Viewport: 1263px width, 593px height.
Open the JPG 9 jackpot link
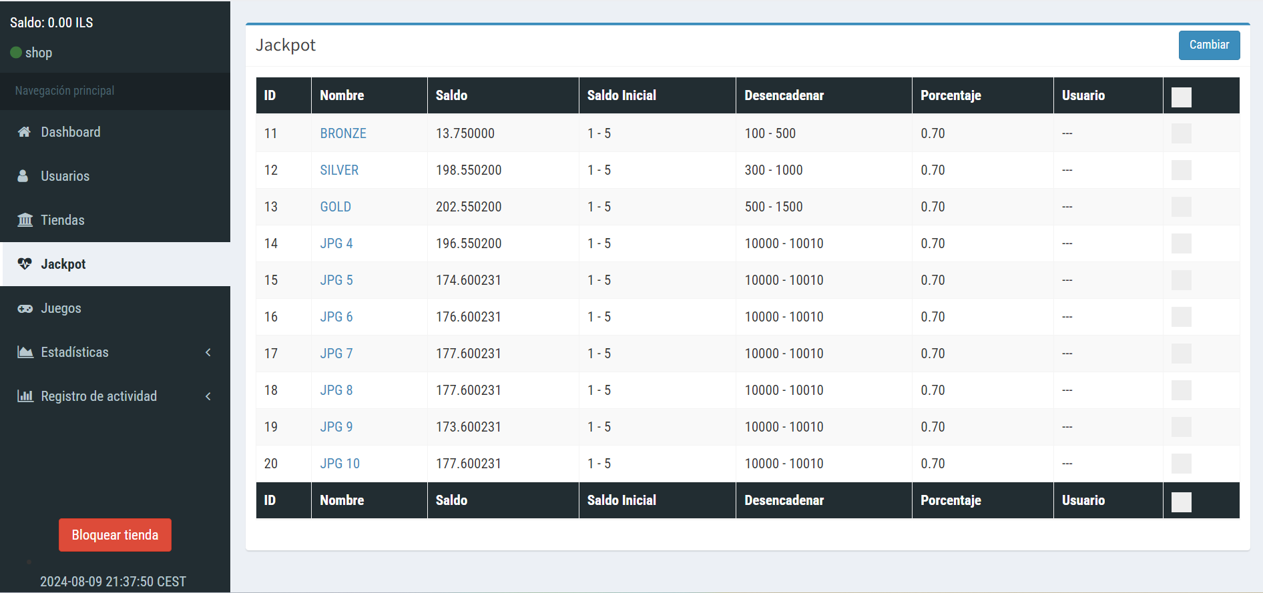coord(336,427)
